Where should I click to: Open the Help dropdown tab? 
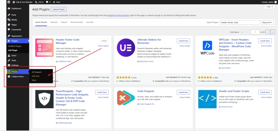[269, 7]
